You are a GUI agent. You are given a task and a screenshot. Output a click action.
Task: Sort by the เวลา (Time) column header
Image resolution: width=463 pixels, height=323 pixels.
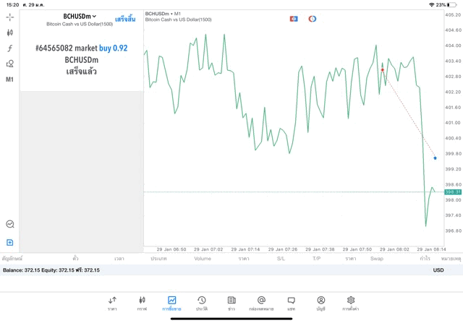point(119,259)
